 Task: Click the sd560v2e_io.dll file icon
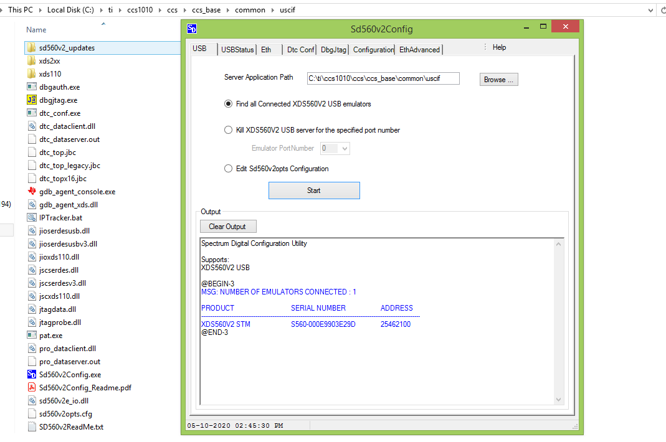point(31,401)
